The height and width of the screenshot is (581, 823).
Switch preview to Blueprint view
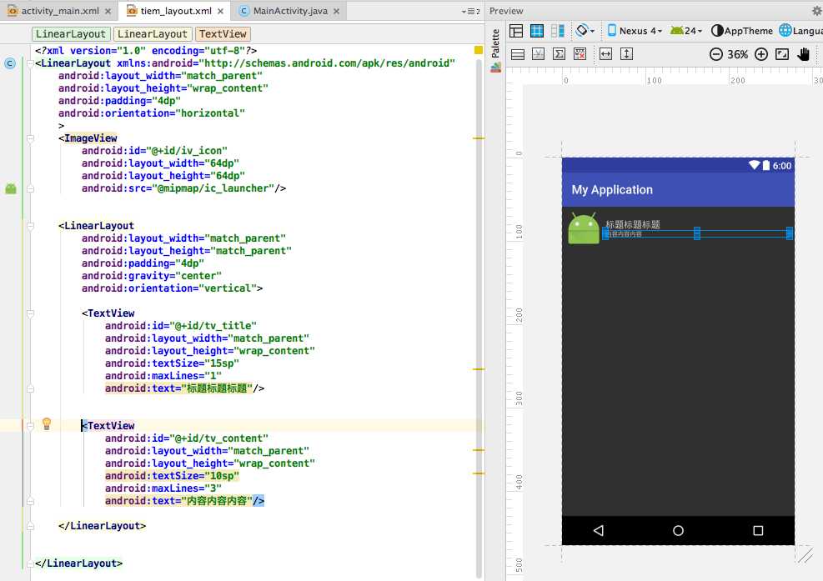[537, 31]
